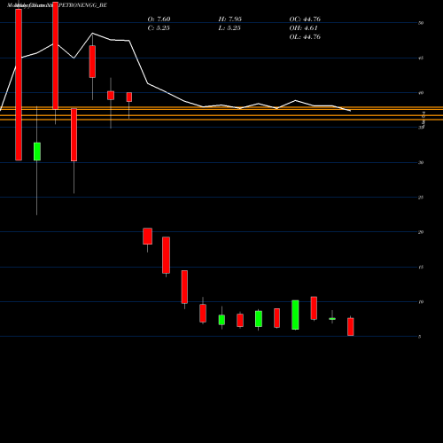443x443 pixels.
Task: Select the close value C: 5.25
Action: coord(159,27)
